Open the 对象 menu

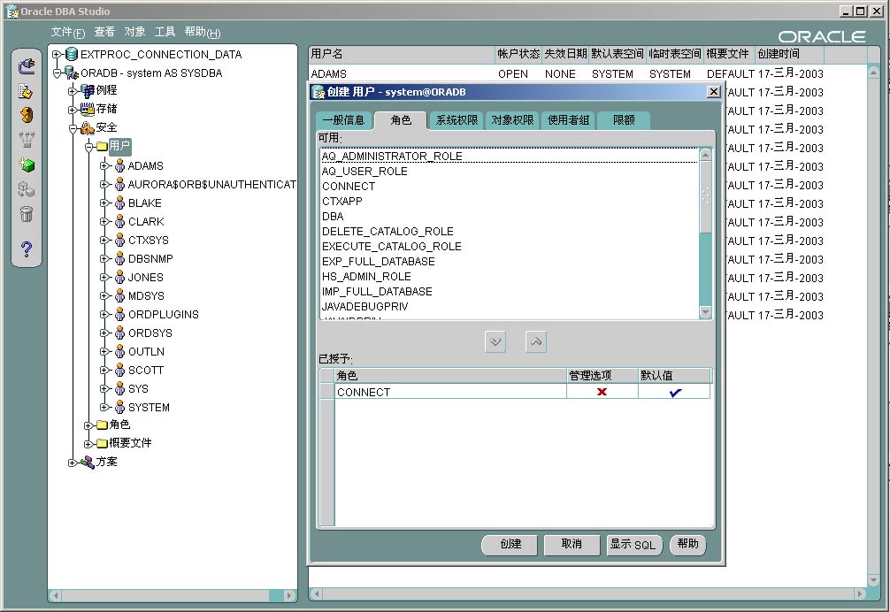click(135, 32)
